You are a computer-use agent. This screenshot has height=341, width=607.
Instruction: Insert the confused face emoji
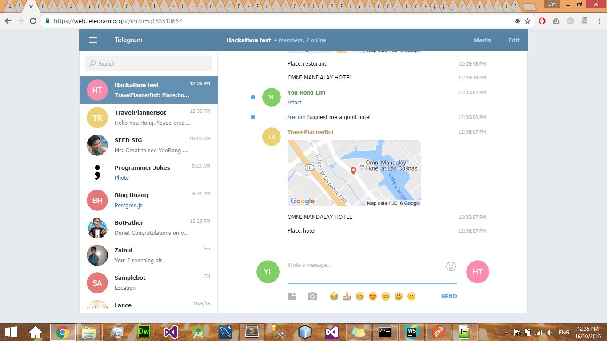coord(411,296)
